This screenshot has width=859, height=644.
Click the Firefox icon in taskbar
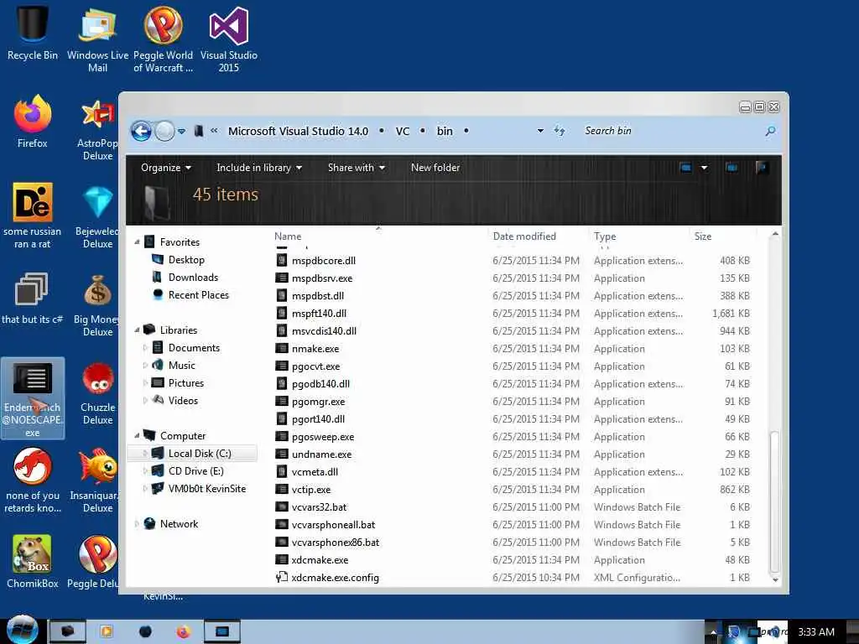pyautogui.click(x=184, y=632)
